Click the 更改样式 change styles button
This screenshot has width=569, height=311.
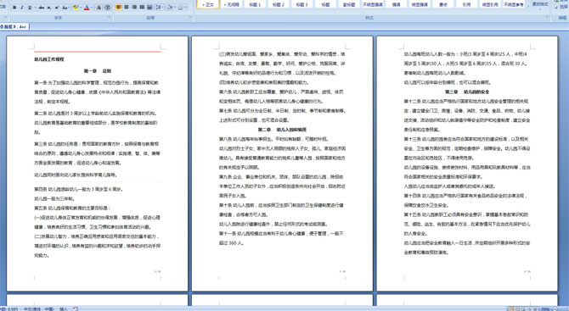click(540, 4)
